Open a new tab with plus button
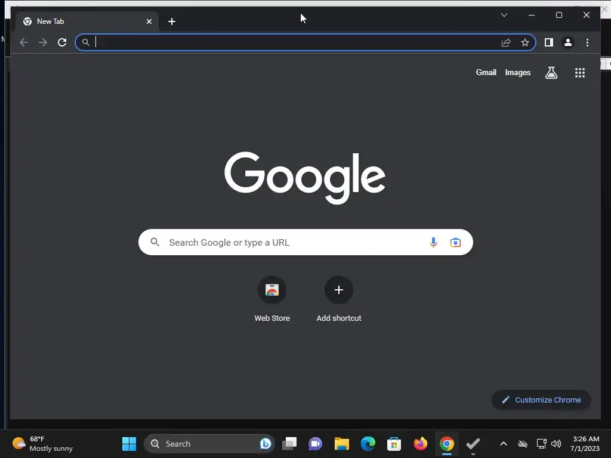Image resolution: width=611 pixels, height=458 pixels. tap(172, 21)
